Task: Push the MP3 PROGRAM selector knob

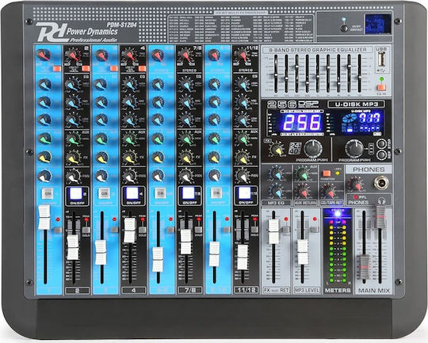Action: (x=354, y=149)
